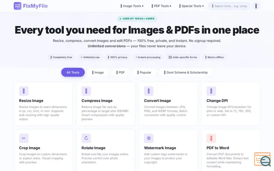
Task: Click the Watermark Image description text
Action: (165, 158)
